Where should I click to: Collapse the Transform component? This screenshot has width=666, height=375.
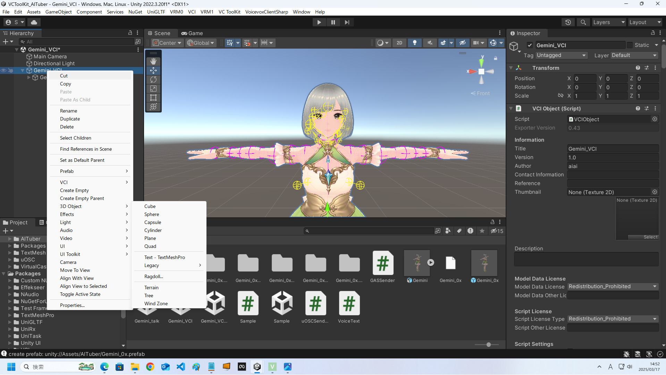[x=511, y=68]
